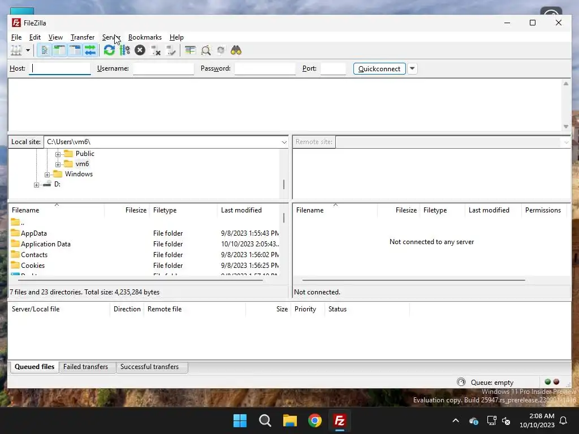The height and width of the screenshot is (434, 579).
Task: Open Local site path dropdown
Action: [x=284, y=142]
